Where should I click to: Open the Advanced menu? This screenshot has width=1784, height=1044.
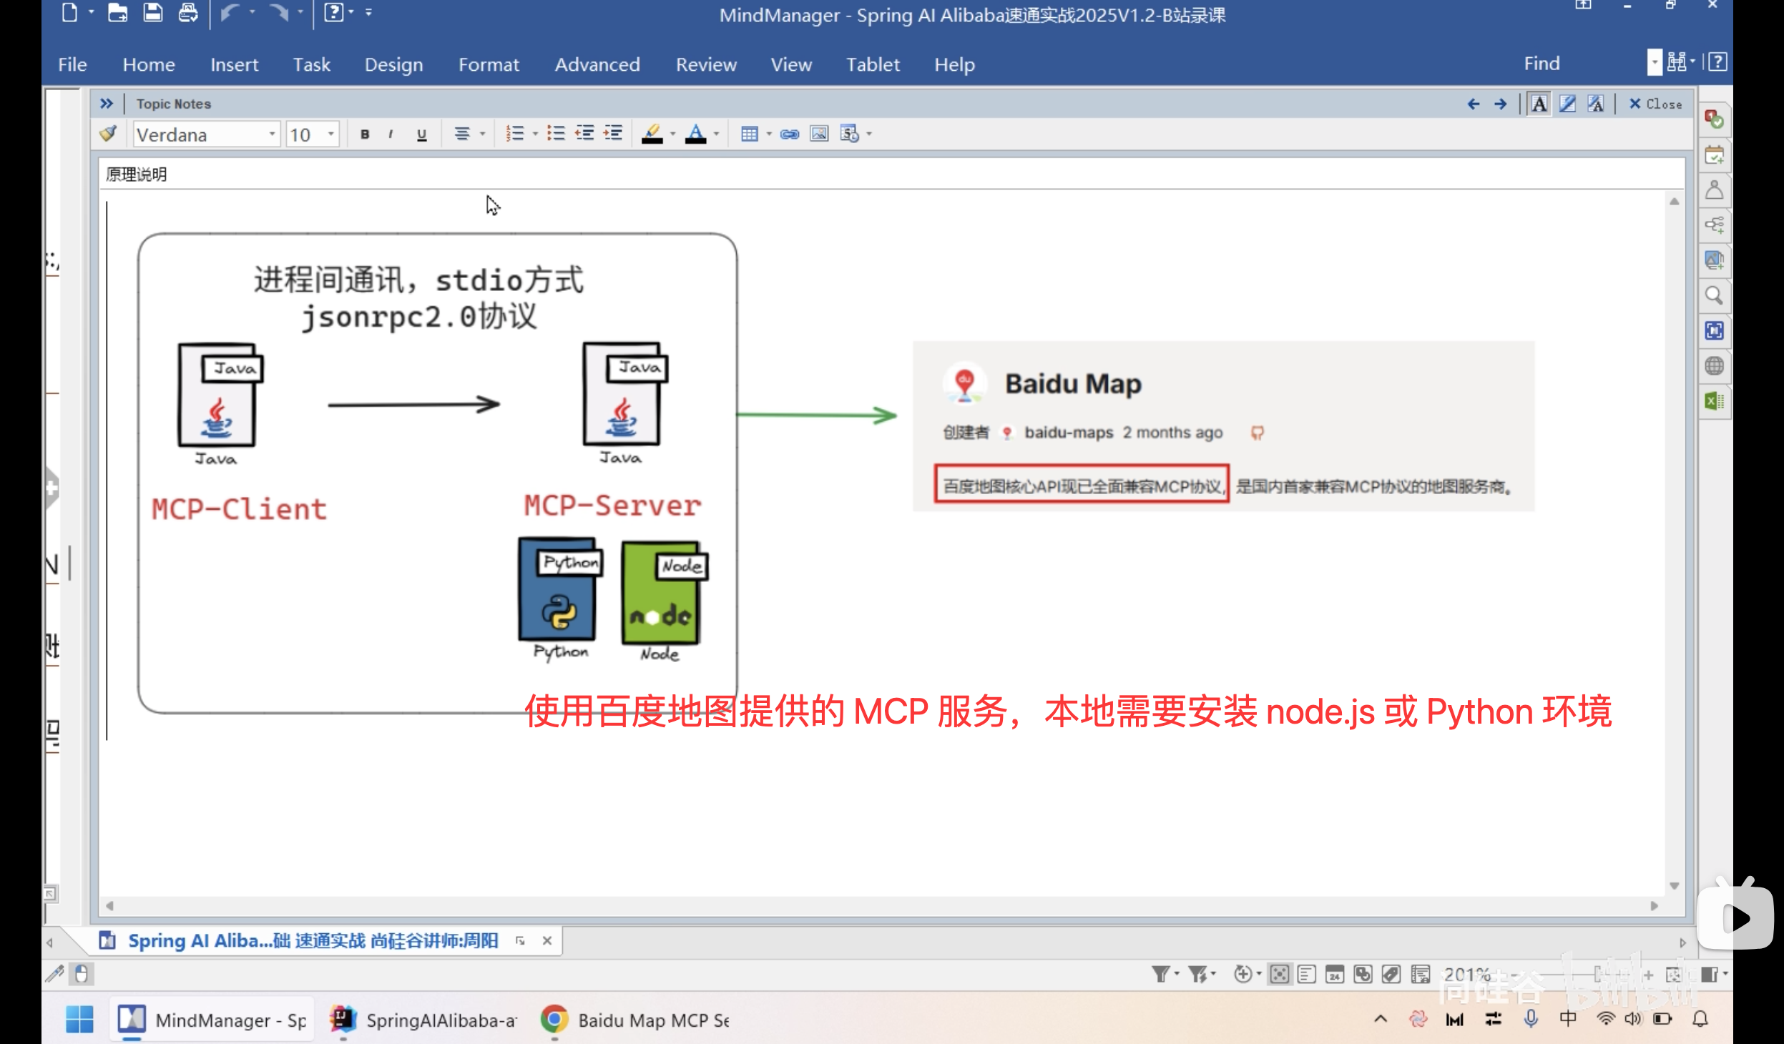(597, 64)
